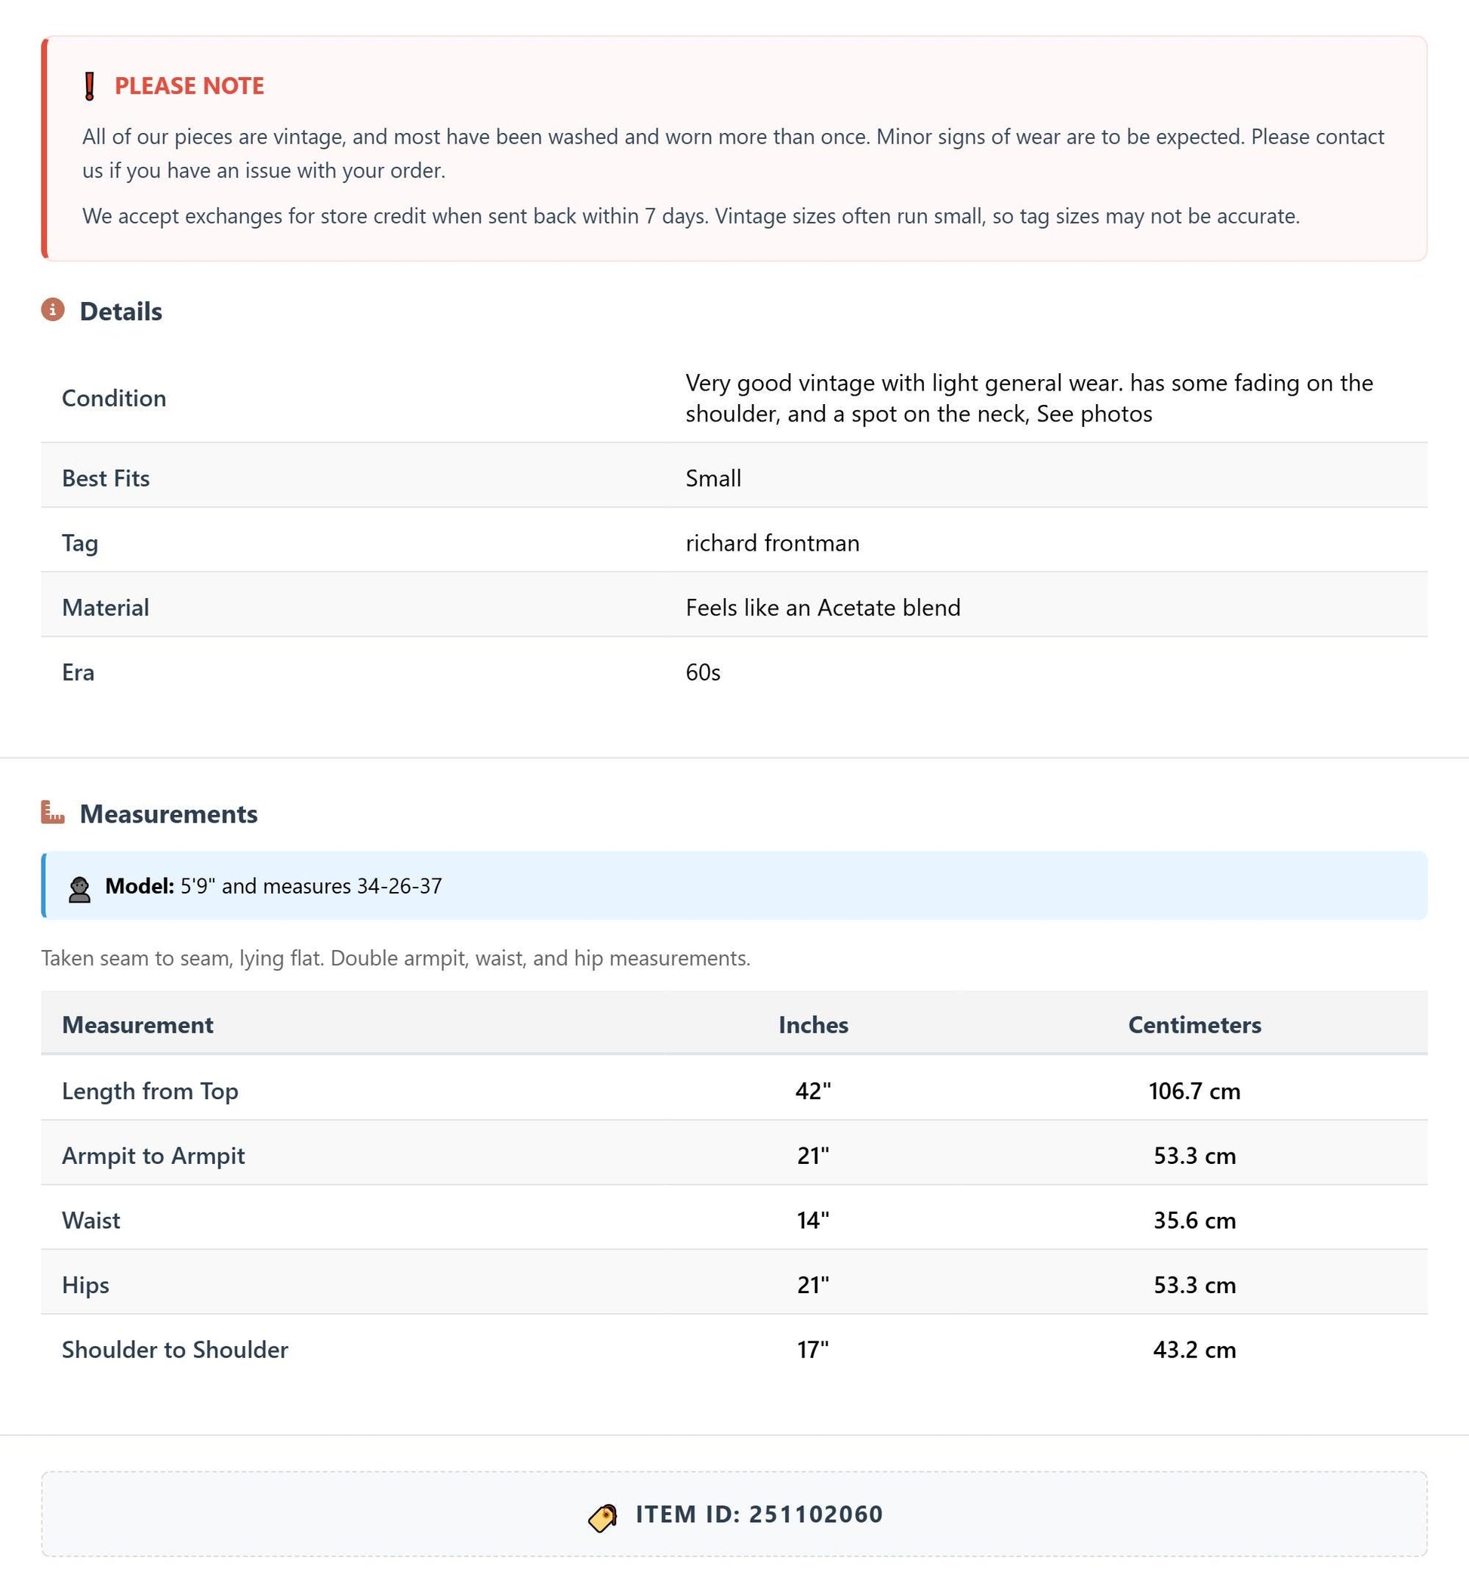Click the red exclamation mark icon

click(90, 86)
